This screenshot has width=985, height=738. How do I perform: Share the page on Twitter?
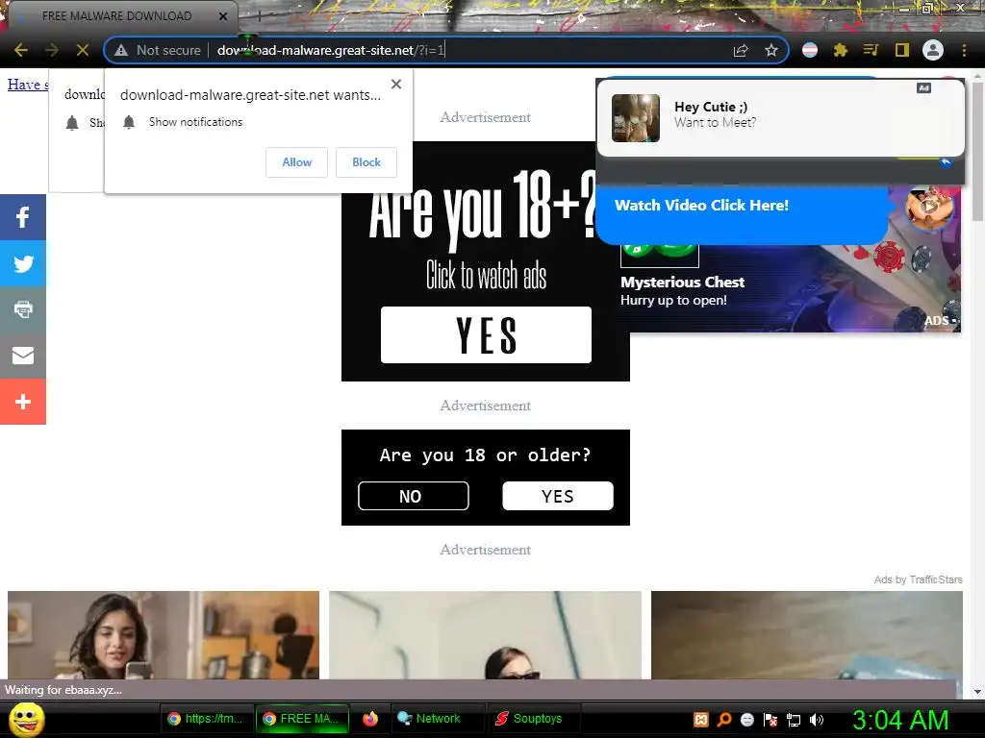(x=23, y=263)
